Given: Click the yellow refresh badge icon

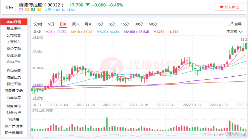Looking at the screenshot, I should pyautogui.click(x=39, y=10).
